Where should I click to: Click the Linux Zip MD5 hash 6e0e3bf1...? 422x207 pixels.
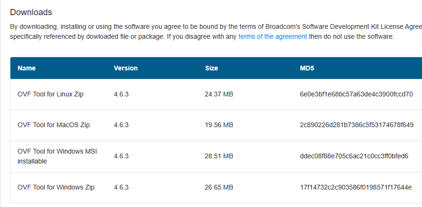[356, 94]
